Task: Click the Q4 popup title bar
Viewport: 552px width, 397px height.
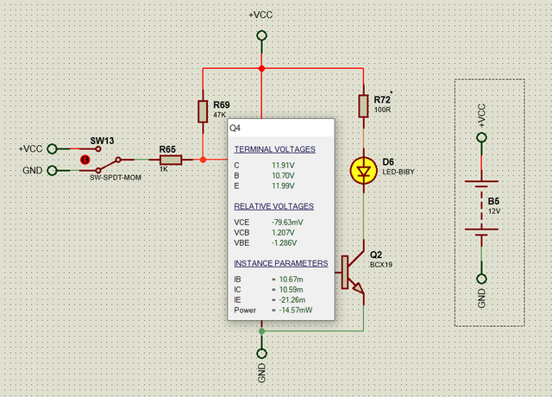Action: [281, 129]
